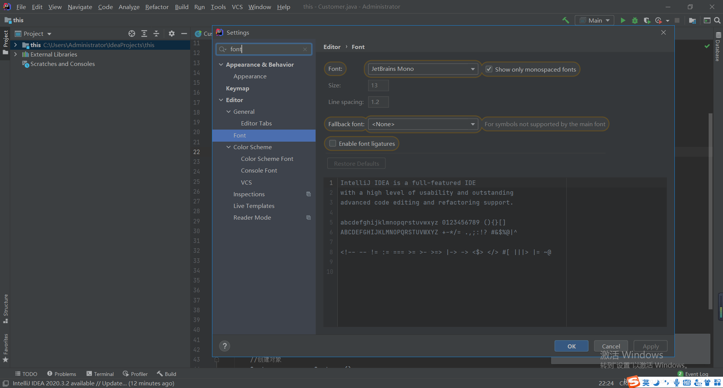Click Cancel in Settings dialog
The height and width of the screenshot is (388, 723).
point(611,346)
